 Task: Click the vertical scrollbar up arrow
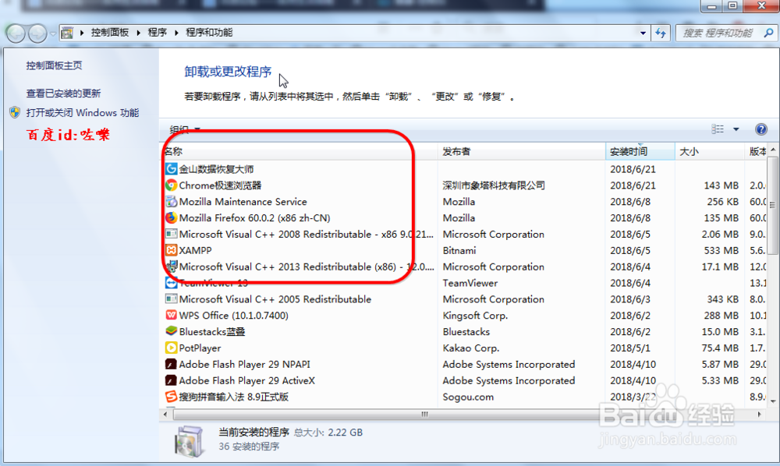(x=772, y=150)
